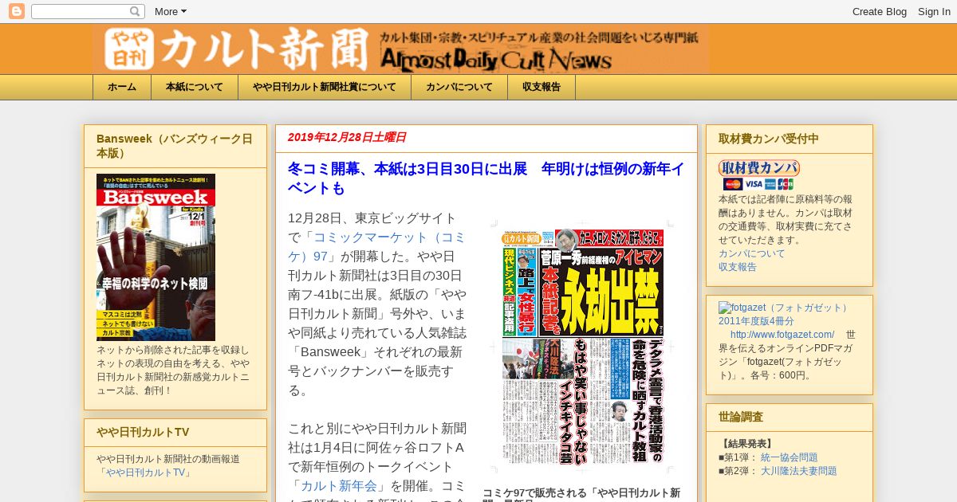The width and height of the screenshot is (957, 502).
Task: Open the やや日刊カルト新聞社賞について tab
Action: (325, 87)
